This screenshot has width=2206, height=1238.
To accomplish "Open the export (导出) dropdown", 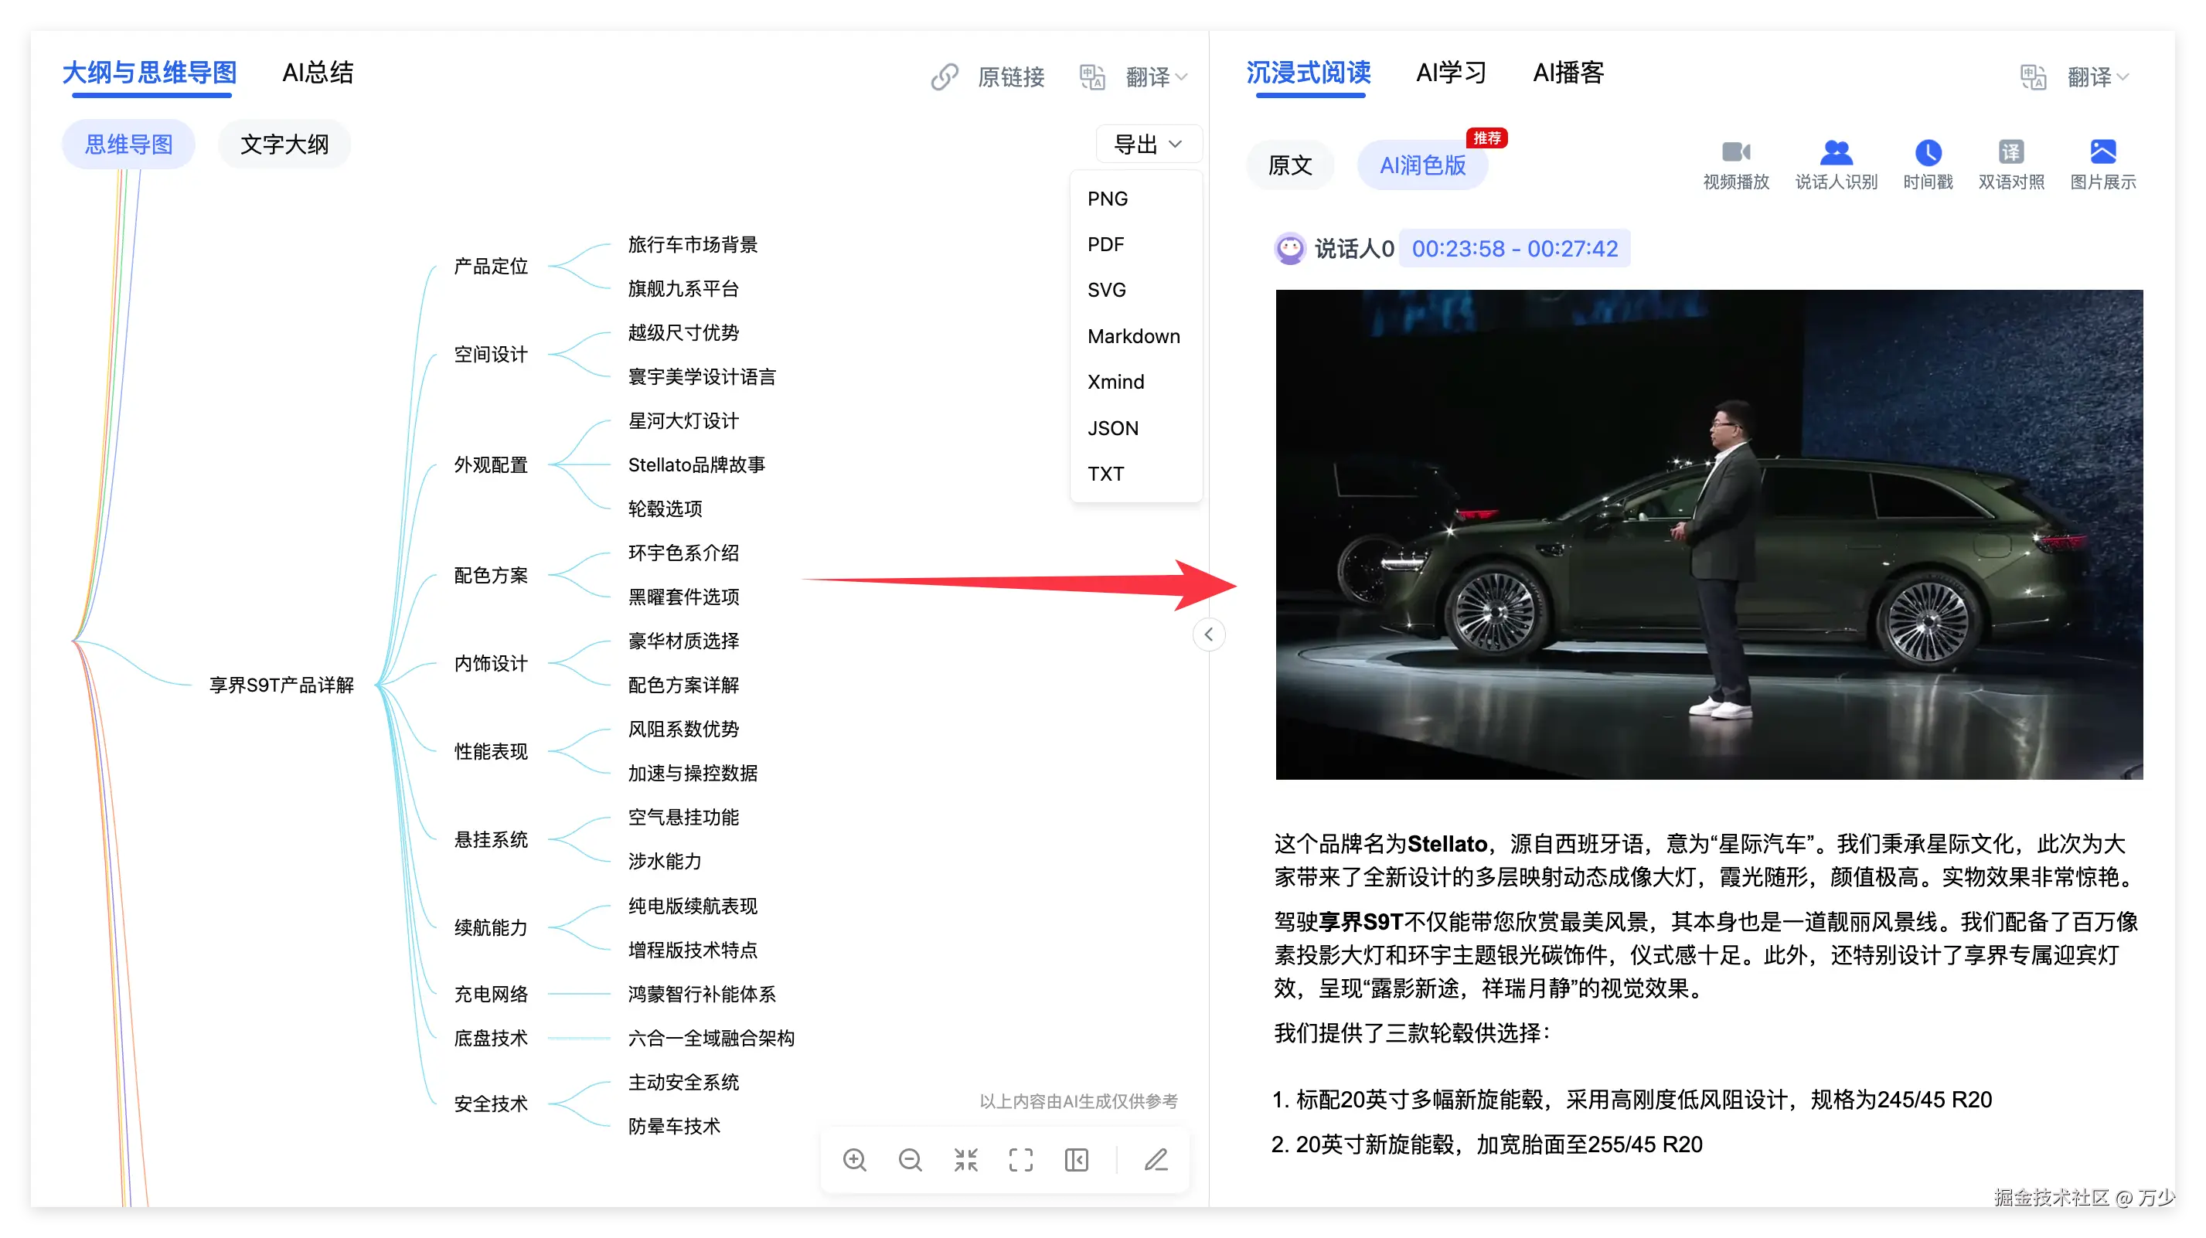I will (x=1148, y=144).
